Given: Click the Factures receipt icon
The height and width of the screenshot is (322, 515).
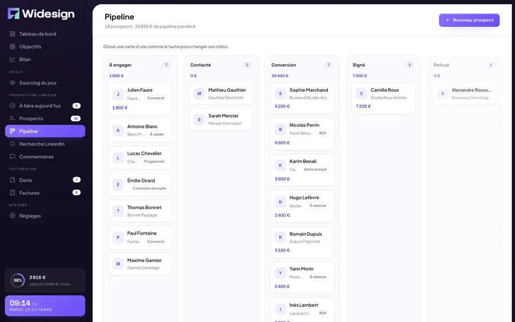Looking at the screenshot, I should [x=12, y=193].
